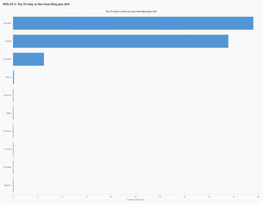Select the ETHUSDm label
This screenshot has width=263, height=204.
click(x=7, y=167)
